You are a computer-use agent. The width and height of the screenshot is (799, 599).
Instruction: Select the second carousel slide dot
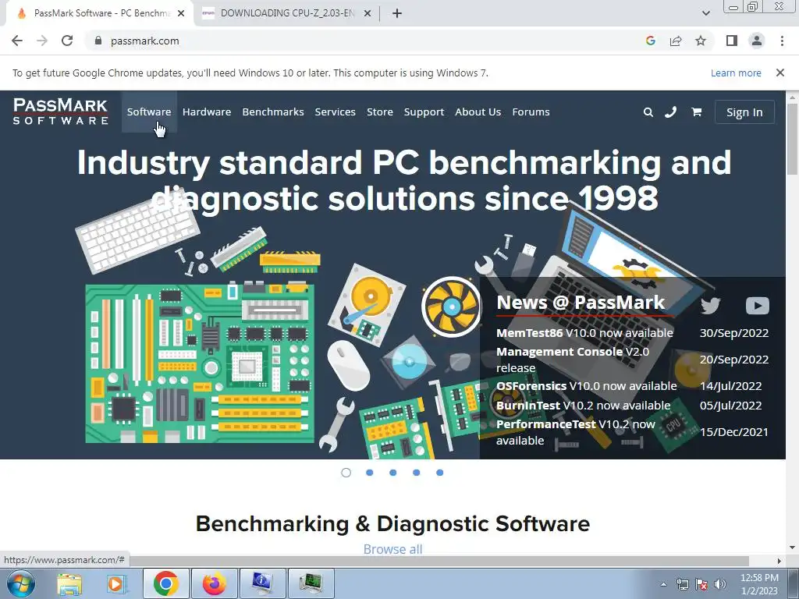pos(369,473)
